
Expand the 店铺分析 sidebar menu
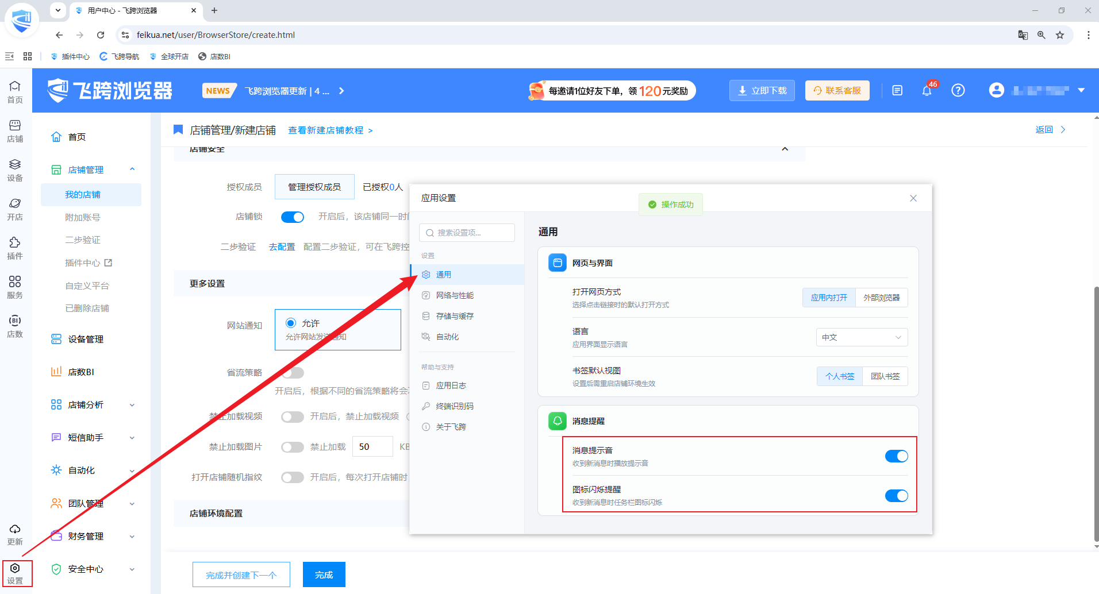[x=94, y=405]
